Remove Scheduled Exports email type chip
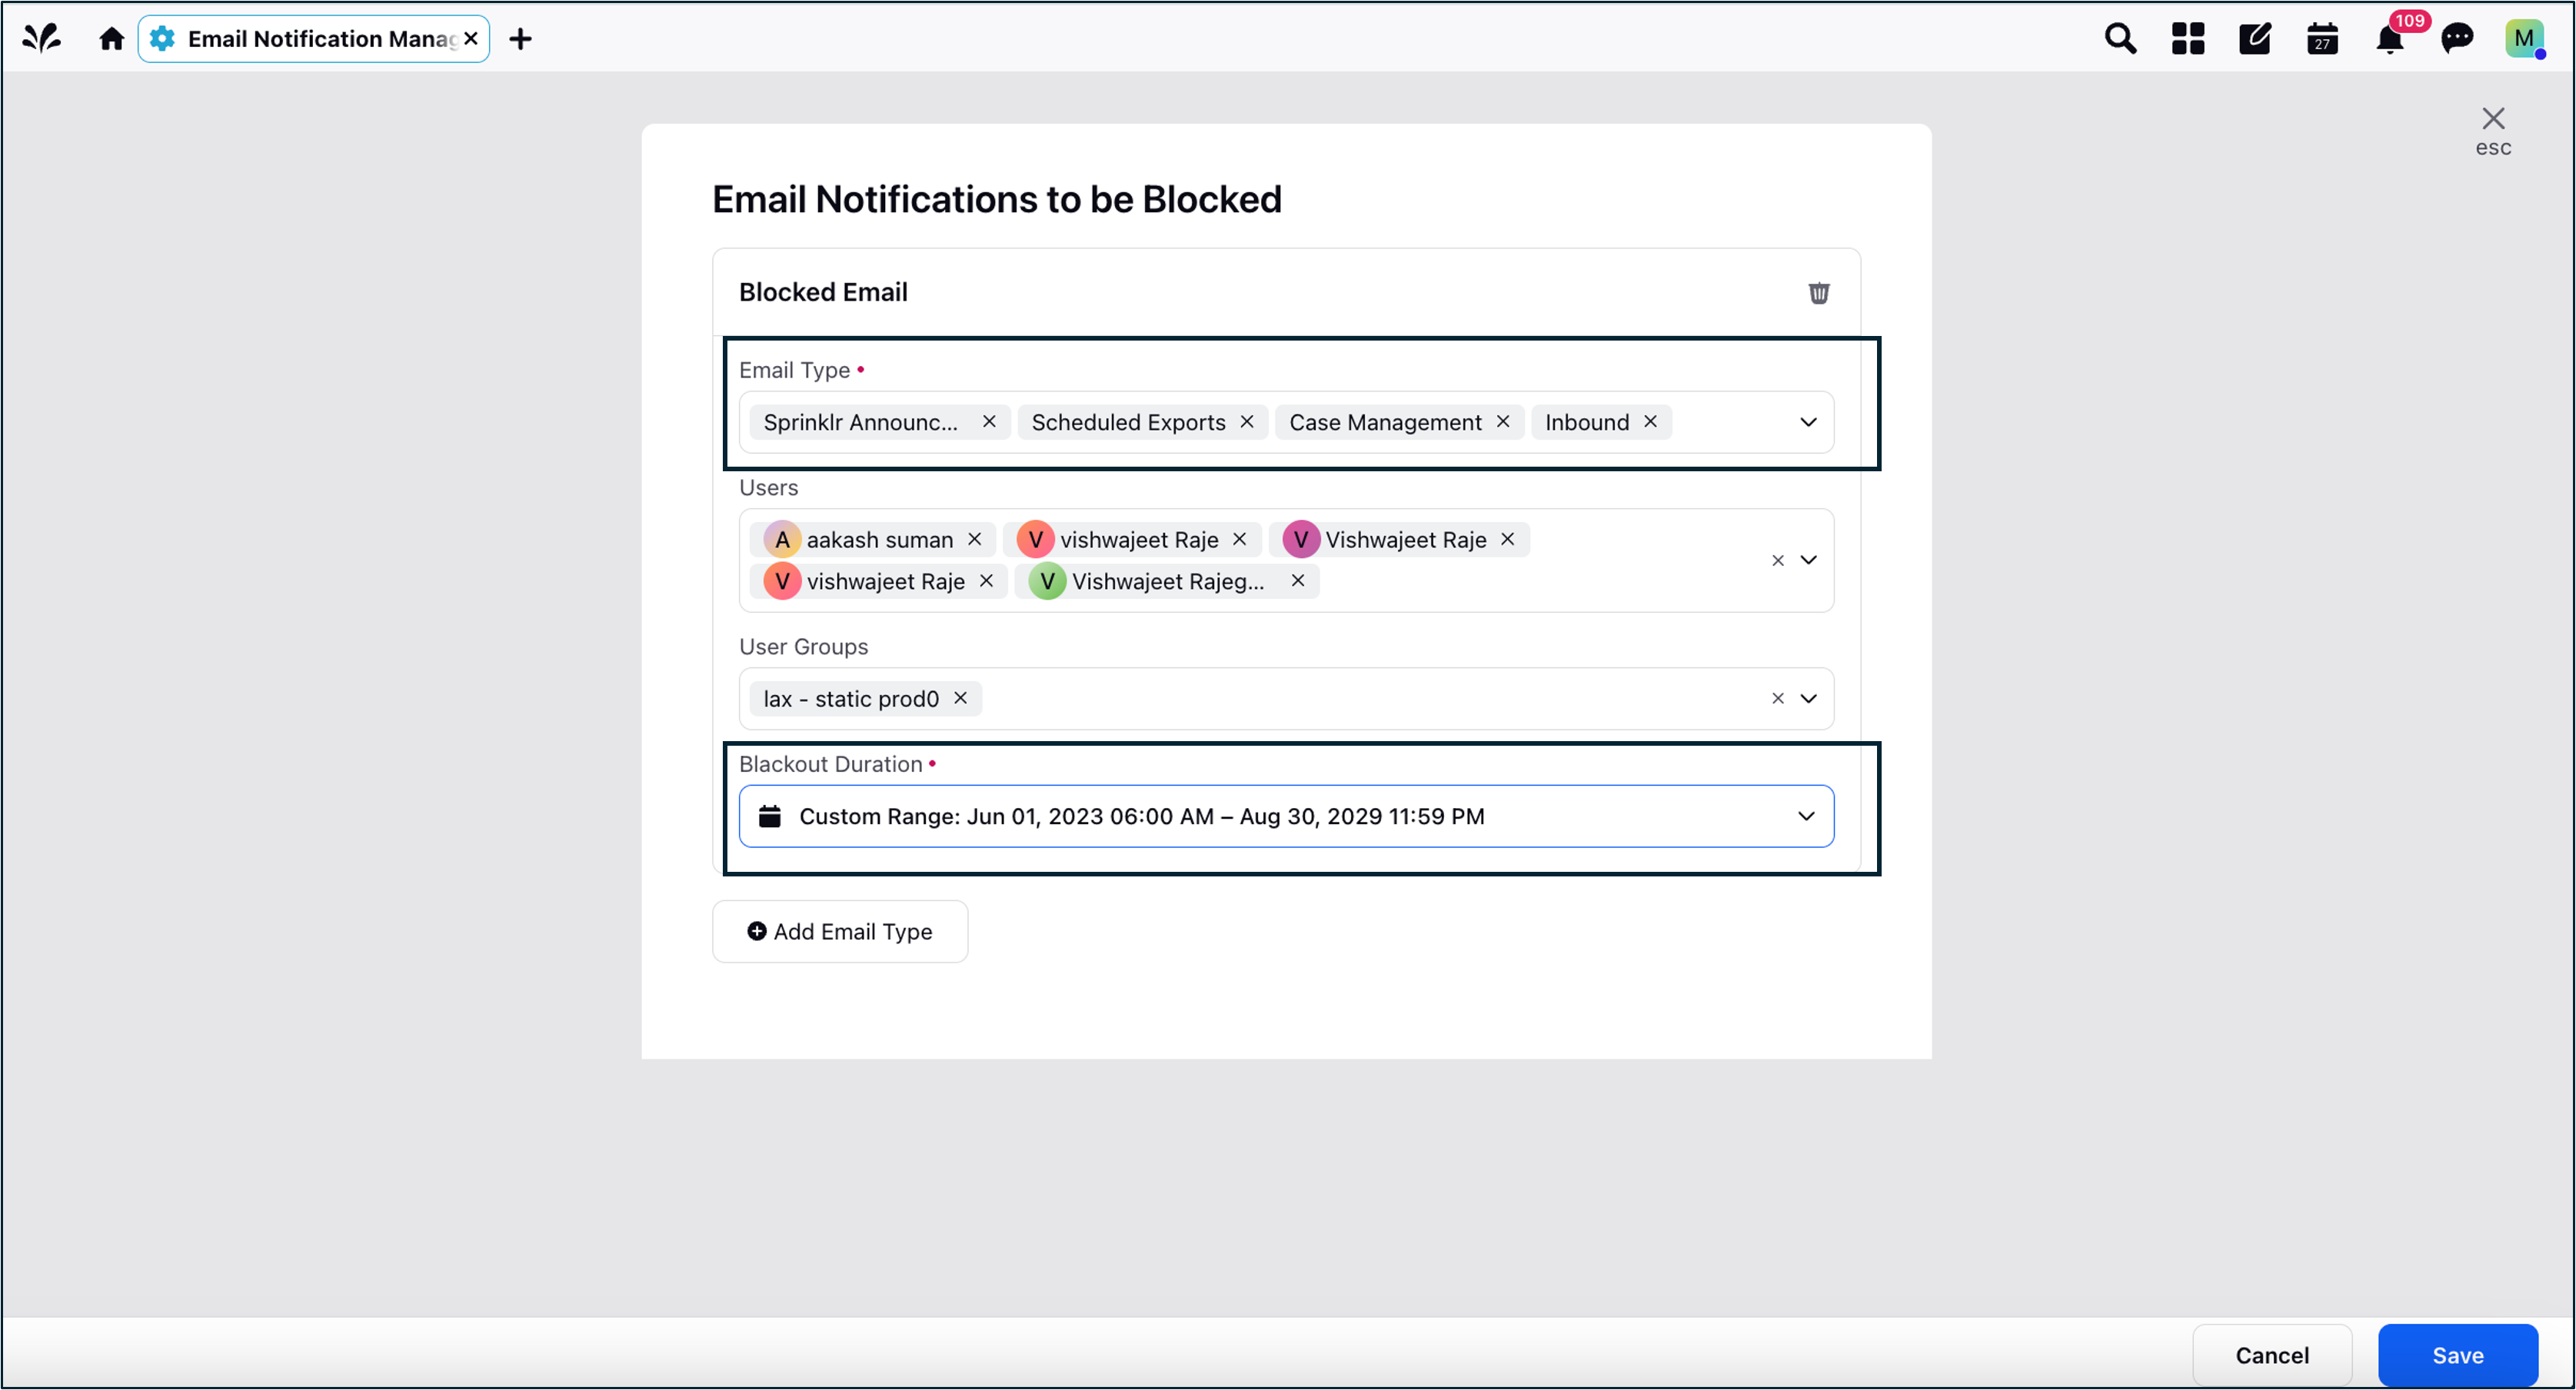This screenshot has width=2576, height=1390. coord(1246,422)
